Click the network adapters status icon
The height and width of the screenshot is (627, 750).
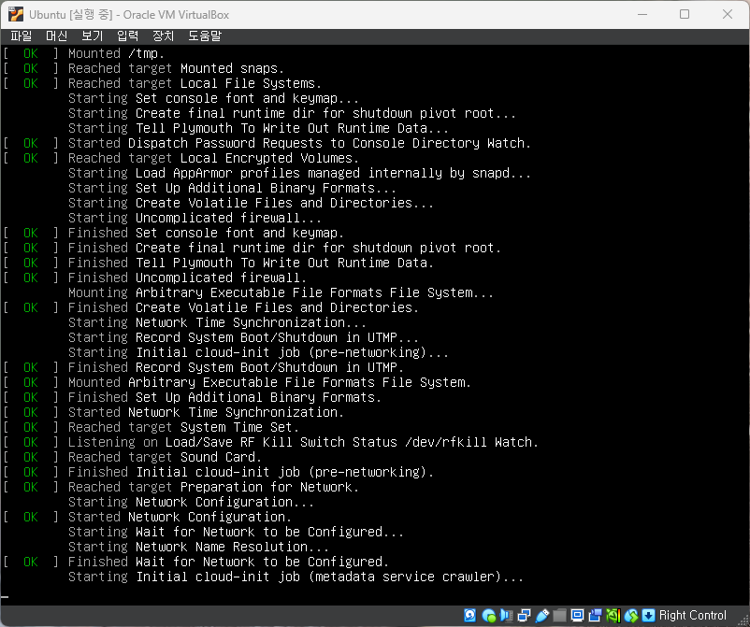(x=524, y=616)
